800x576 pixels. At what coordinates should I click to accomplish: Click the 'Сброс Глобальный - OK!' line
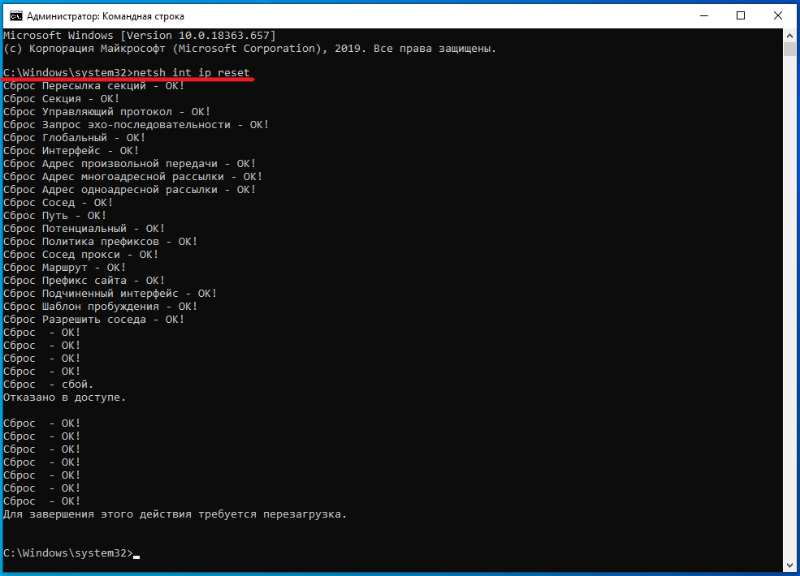click(75, 138)
